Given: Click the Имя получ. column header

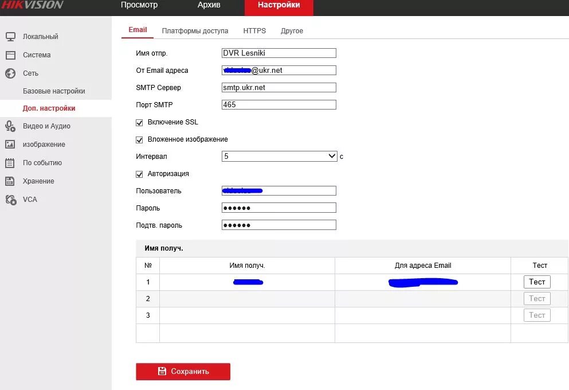Looking at the screenshot, I should 247,266.
